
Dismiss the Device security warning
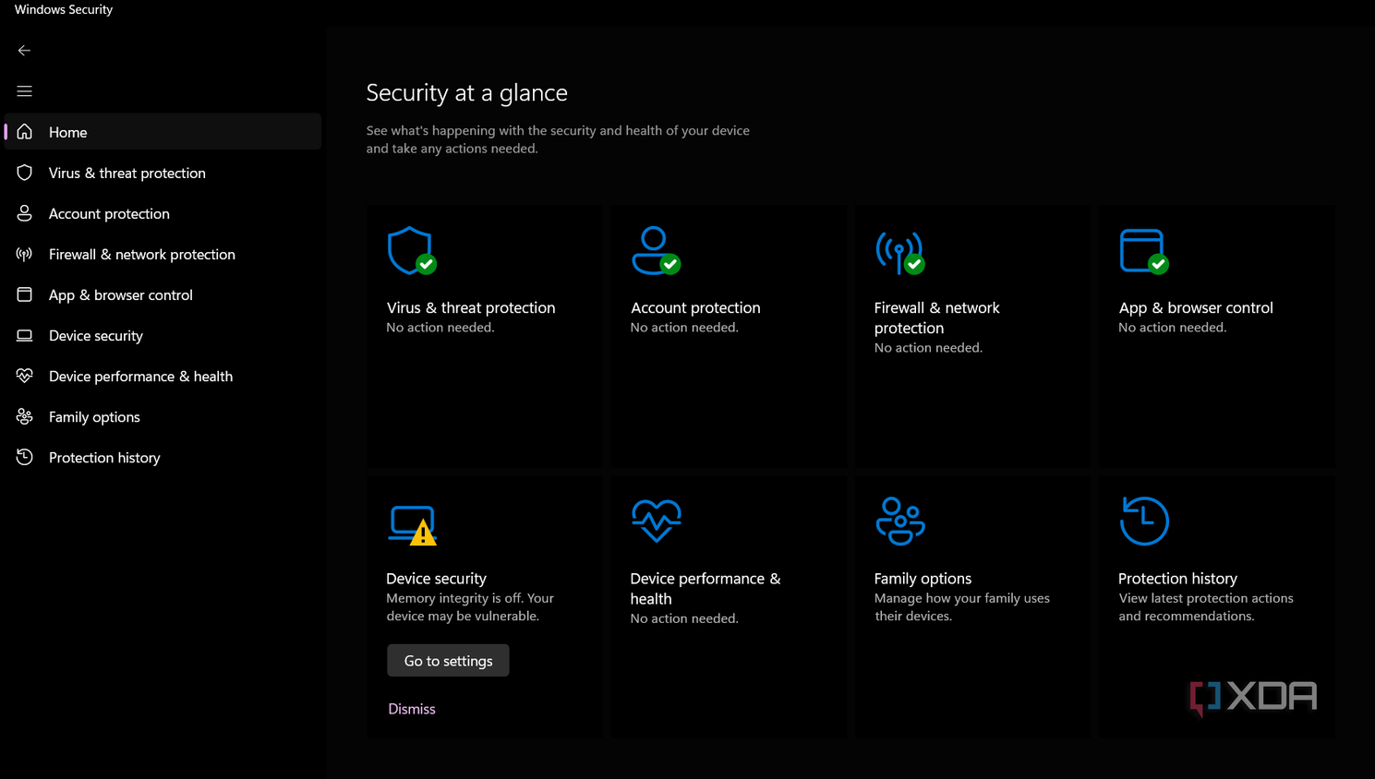[412, 709]
